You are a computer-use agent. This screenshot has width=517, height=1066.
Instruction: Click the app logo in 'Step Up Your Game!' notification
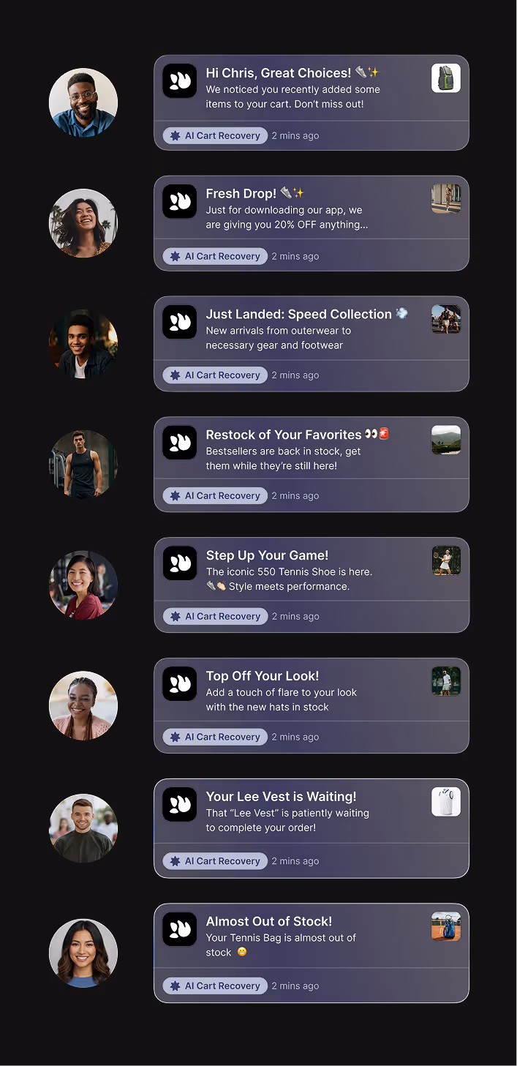(x=179, y=563)
